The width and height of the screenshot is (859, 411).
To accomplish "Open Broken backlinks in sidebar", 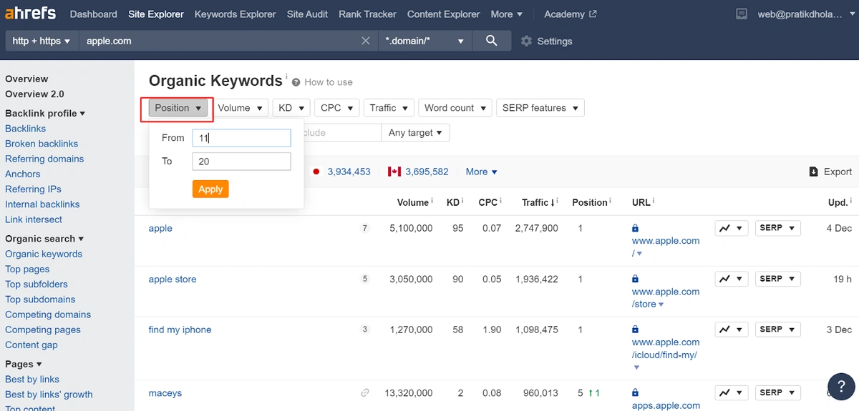I will tap(42, 144).
